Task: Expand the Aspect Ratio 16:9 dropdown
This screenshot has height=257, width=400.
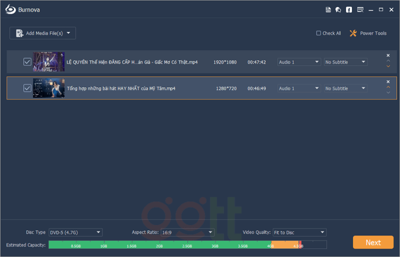Action: pos(188,232)
